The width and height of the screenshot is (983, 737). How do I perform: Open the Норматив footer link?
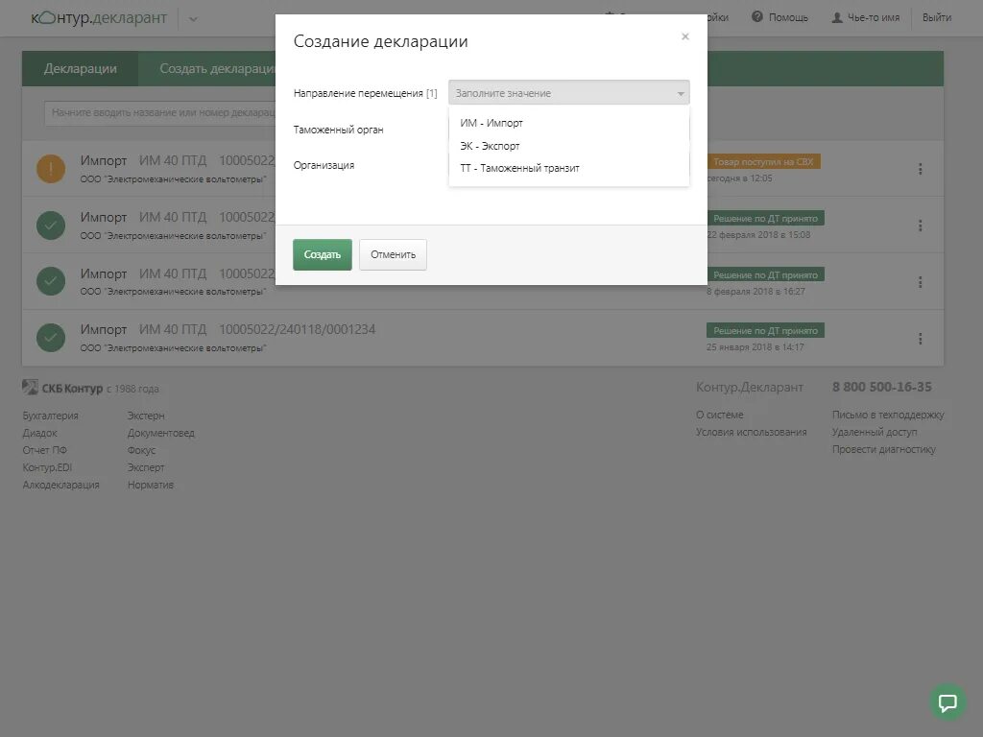coord(151,485)
